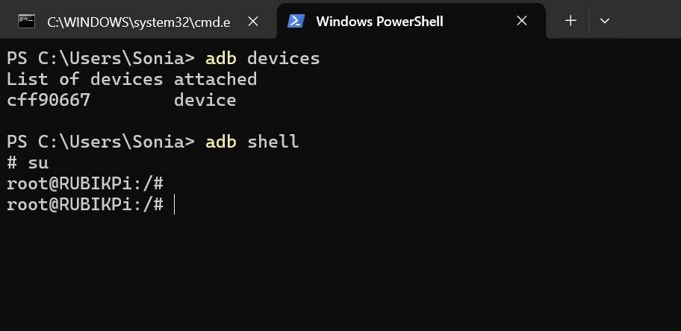Viewport: 681px width, 331px height.
Task: Switch to the C:\WINDOWS\system32\cmd.exe tab
Action: 139,22
